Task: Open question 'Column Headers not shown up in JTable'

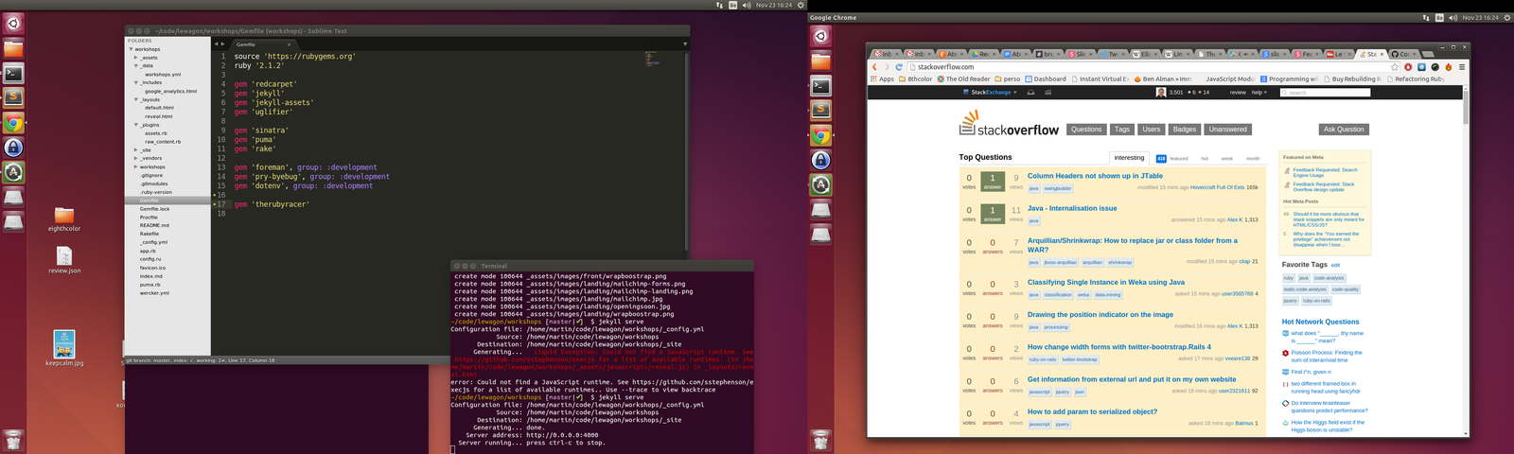Action: pyautogui.click(x=1096, y=176)
